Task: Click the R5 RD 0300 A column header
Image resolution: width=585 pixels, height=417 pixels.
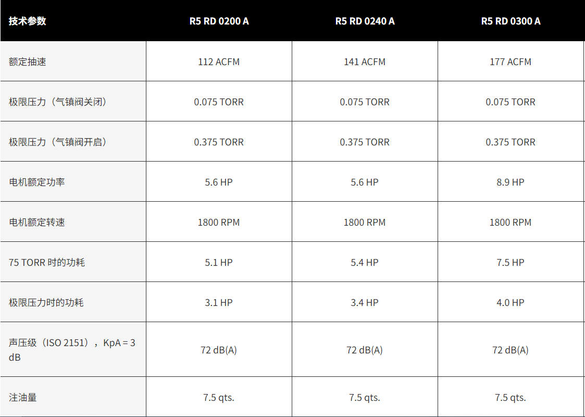Action: (511, 21)
